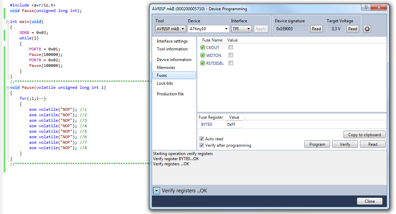
Task: Click the 'Verify registers ...OK' status bar text
Action: pyautogui.click(x=184, y=191)
